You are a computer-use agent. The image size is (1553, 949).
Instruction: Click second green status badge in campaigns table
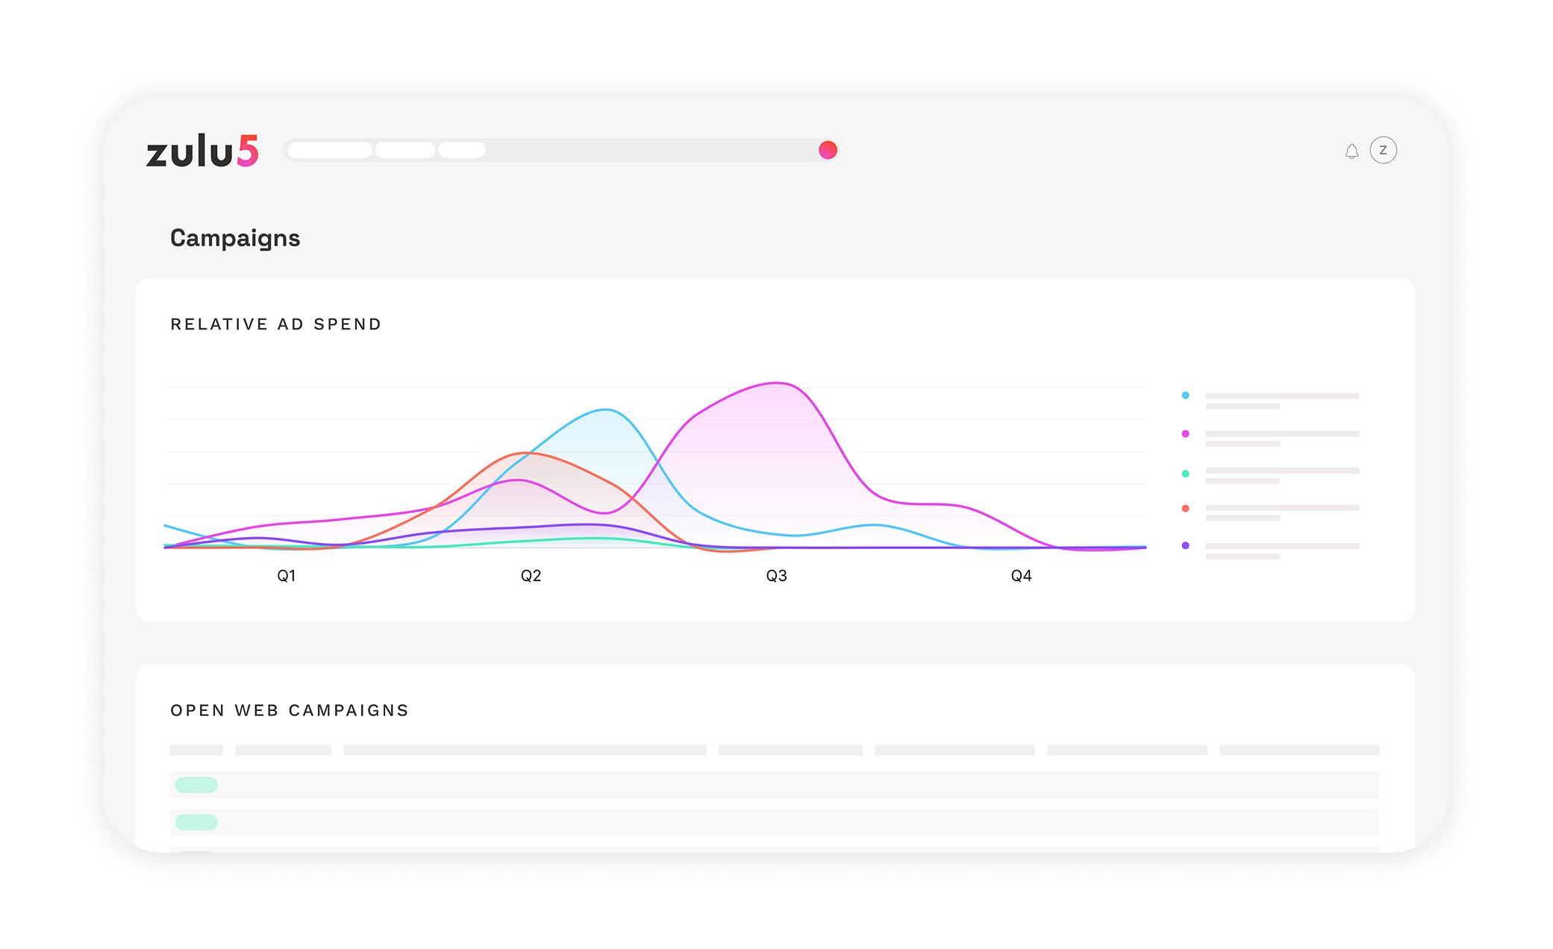point(196,822)
